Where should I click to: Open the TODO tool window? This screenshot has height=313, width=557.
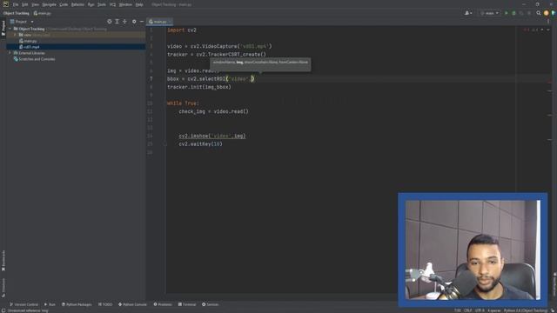click(x=105, y=304)
